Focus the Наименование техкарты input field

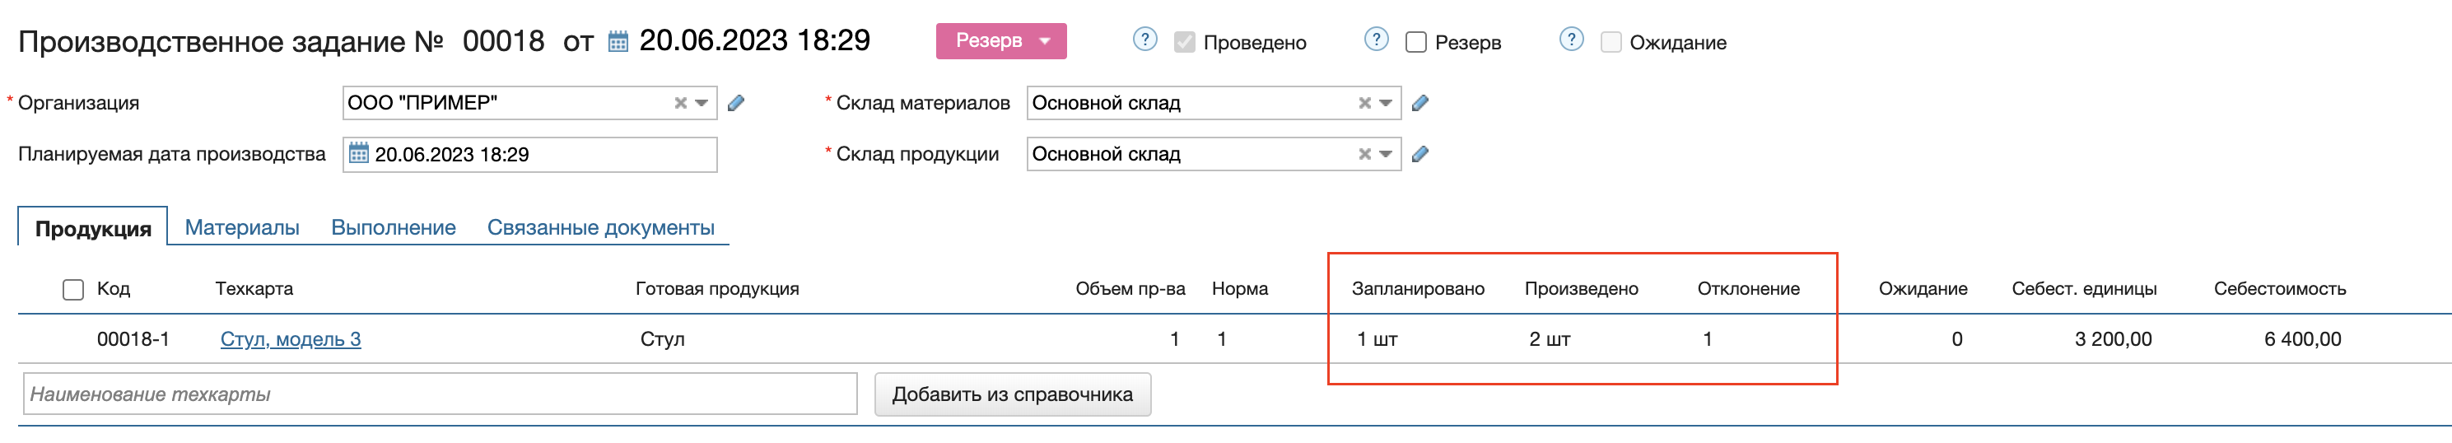[440, 394]
